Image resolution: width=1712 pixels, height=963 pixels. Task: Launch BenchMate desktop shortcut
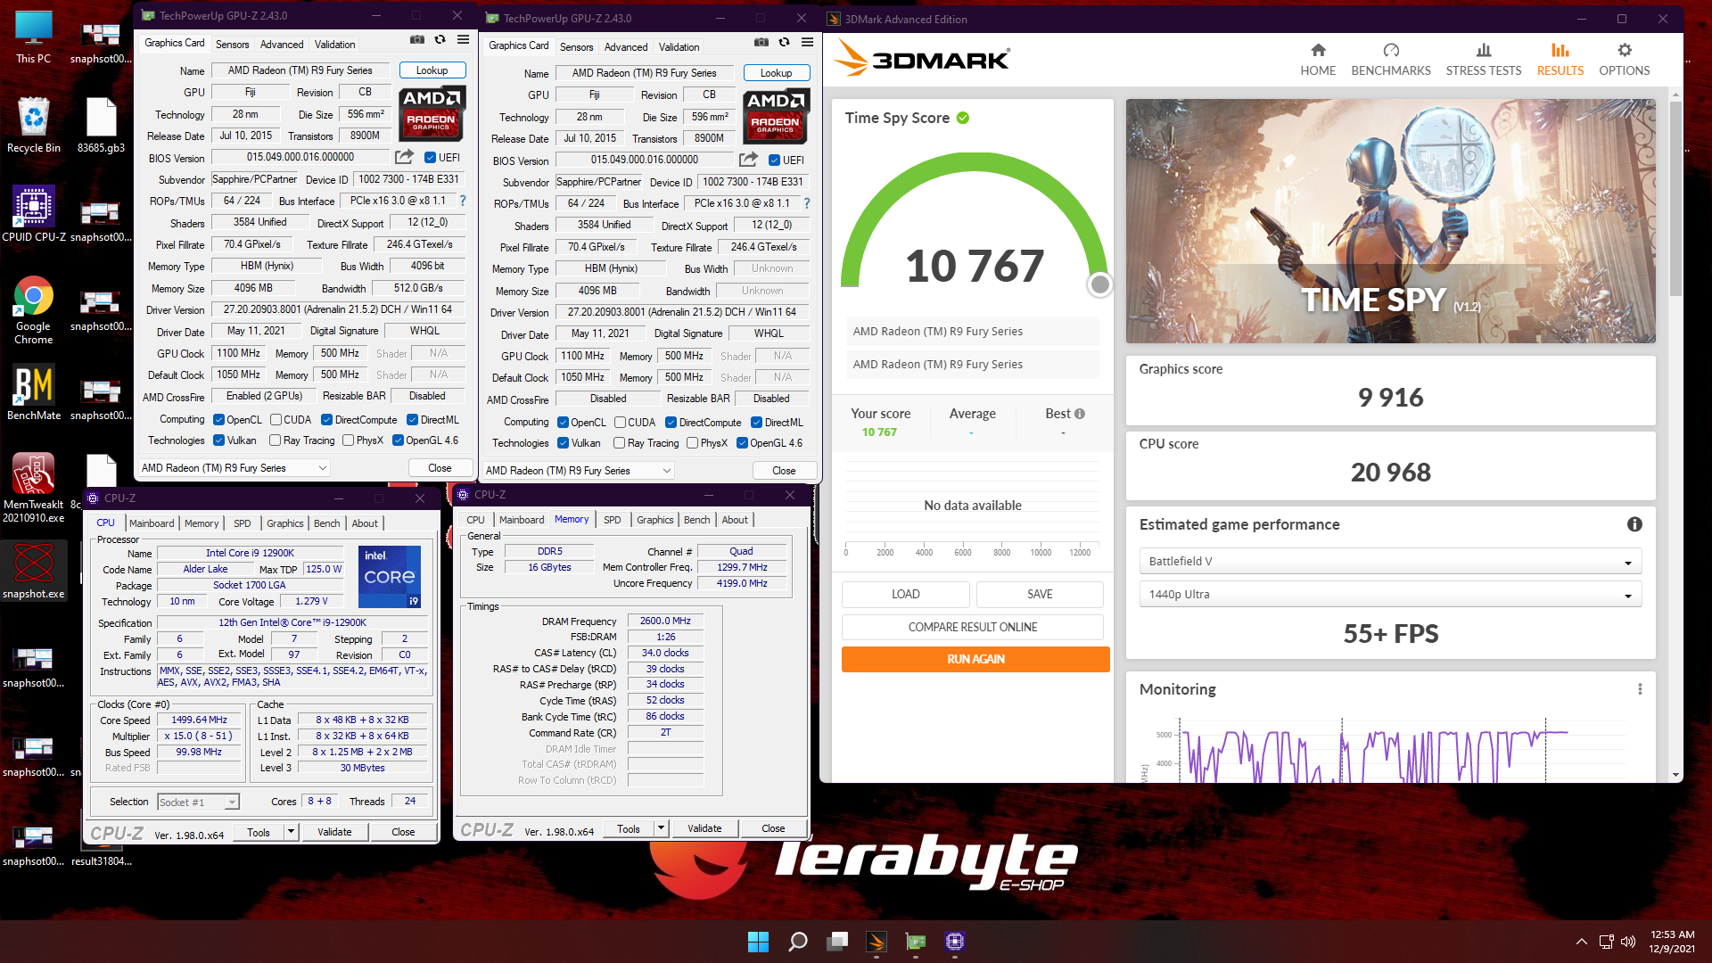pyautogui.click(x=33, y=393)
